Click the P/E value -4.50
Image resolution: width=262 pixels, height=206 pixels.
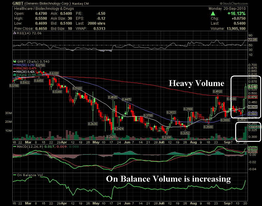101,14
